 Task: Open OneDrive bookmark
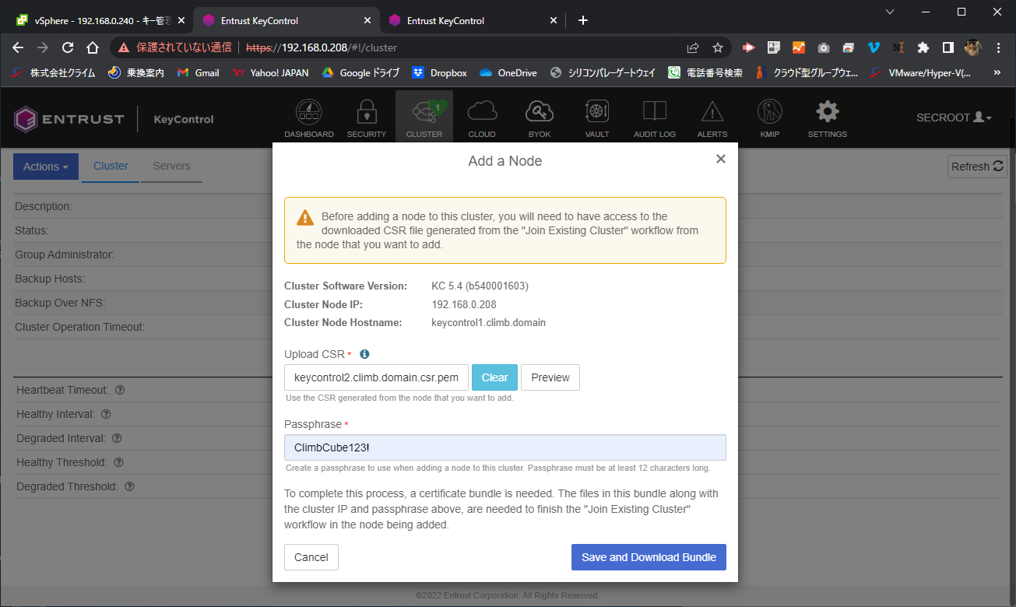point(508,72)
